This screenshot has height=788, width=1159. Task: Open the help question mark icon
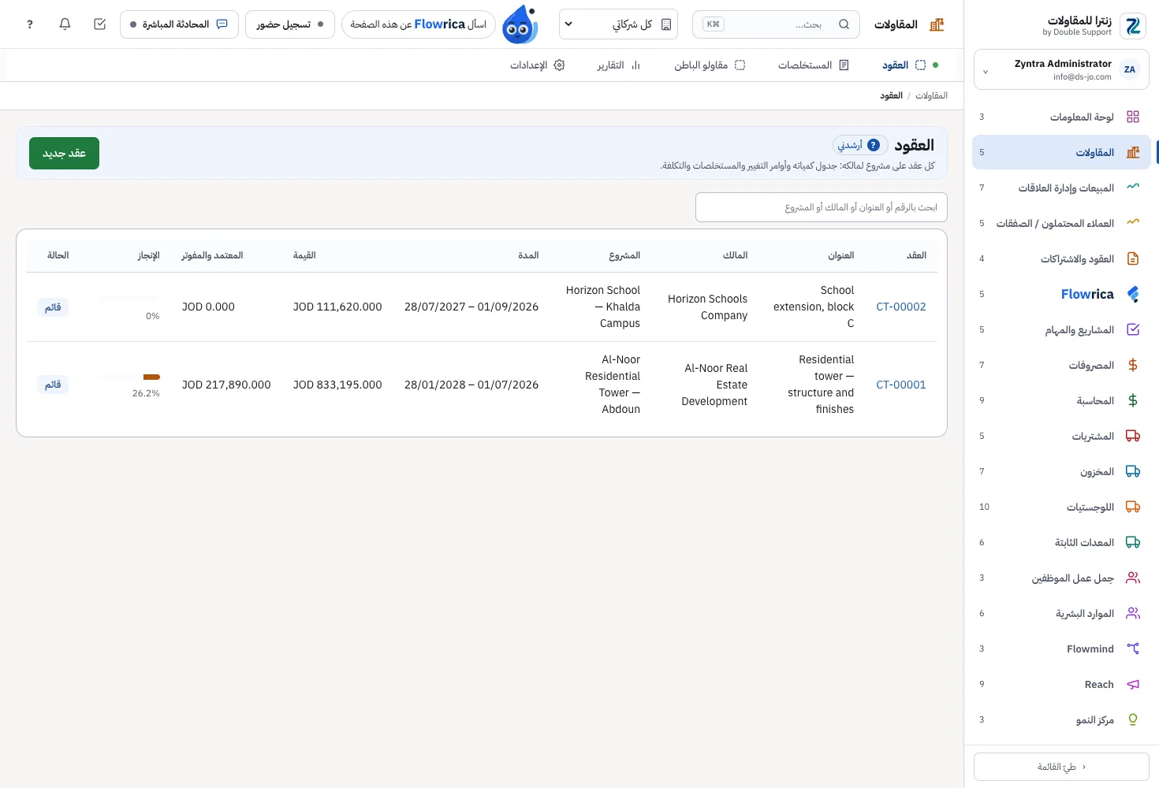[30, 24]
